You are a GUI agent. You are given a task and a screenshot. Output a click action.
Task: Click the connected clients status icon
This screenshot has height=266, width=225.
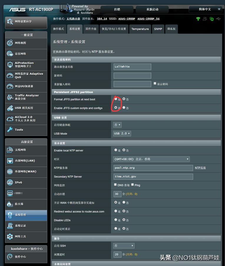click(205, 19)
